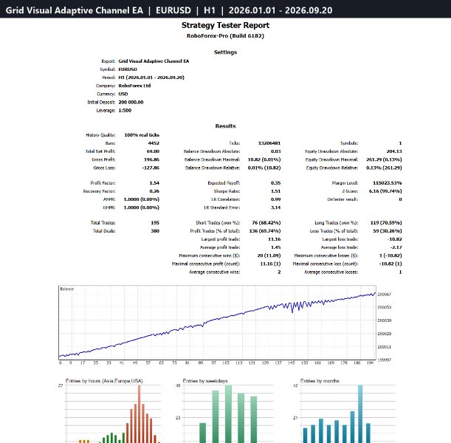Click the 'RoboForex-Pro (Build 6182)' subtitle
This screenshot has height=443, width=451.
[x=225, y=36]
